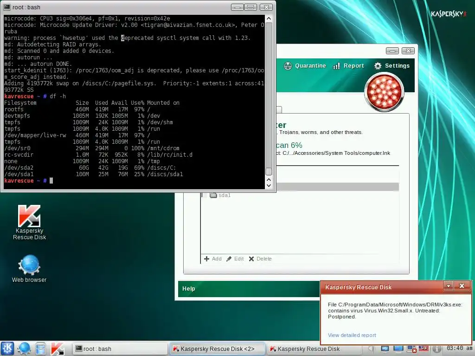Click the 03:40 am clock
This screenshot has height=356, width=475.
[x=459, y=349]
